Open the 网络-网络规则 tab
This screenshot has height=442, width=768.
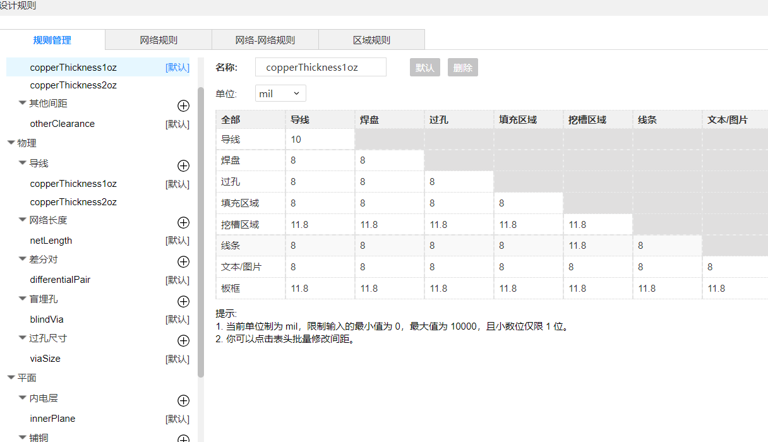coord(265,40)
